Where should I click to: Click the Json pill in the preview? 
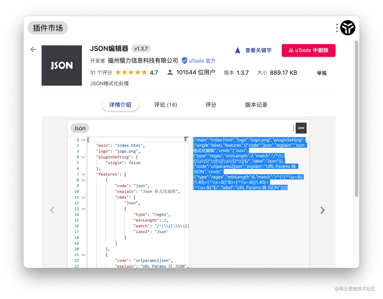[80, 128]
